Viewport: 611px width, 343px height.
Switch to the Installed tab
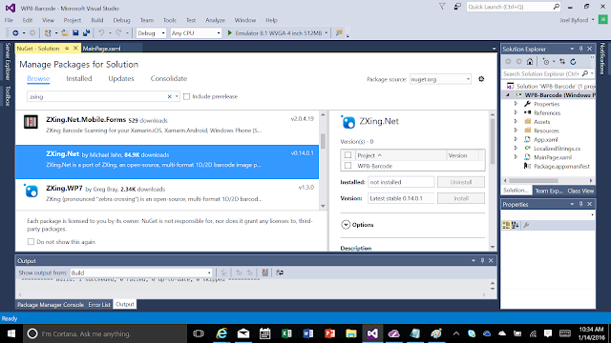(79, 78)
